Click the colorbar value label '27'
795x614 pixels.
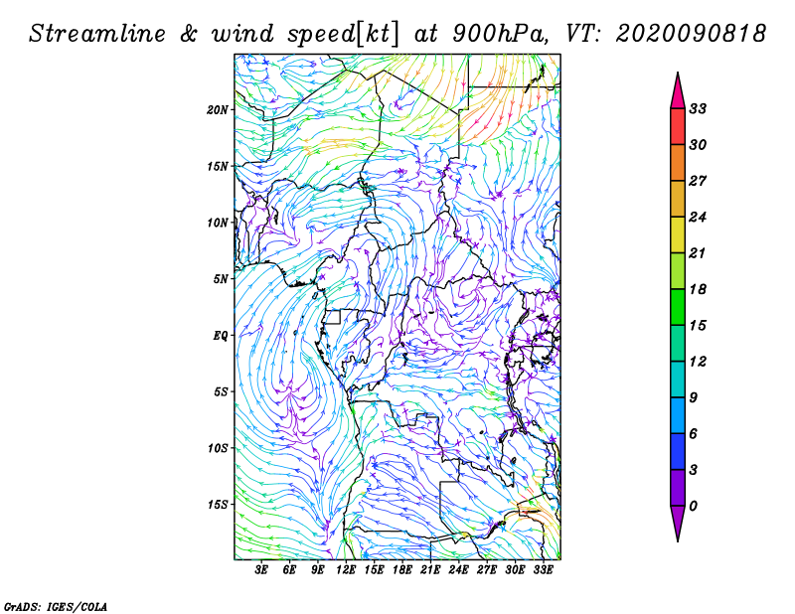click(x=698, y=181)
